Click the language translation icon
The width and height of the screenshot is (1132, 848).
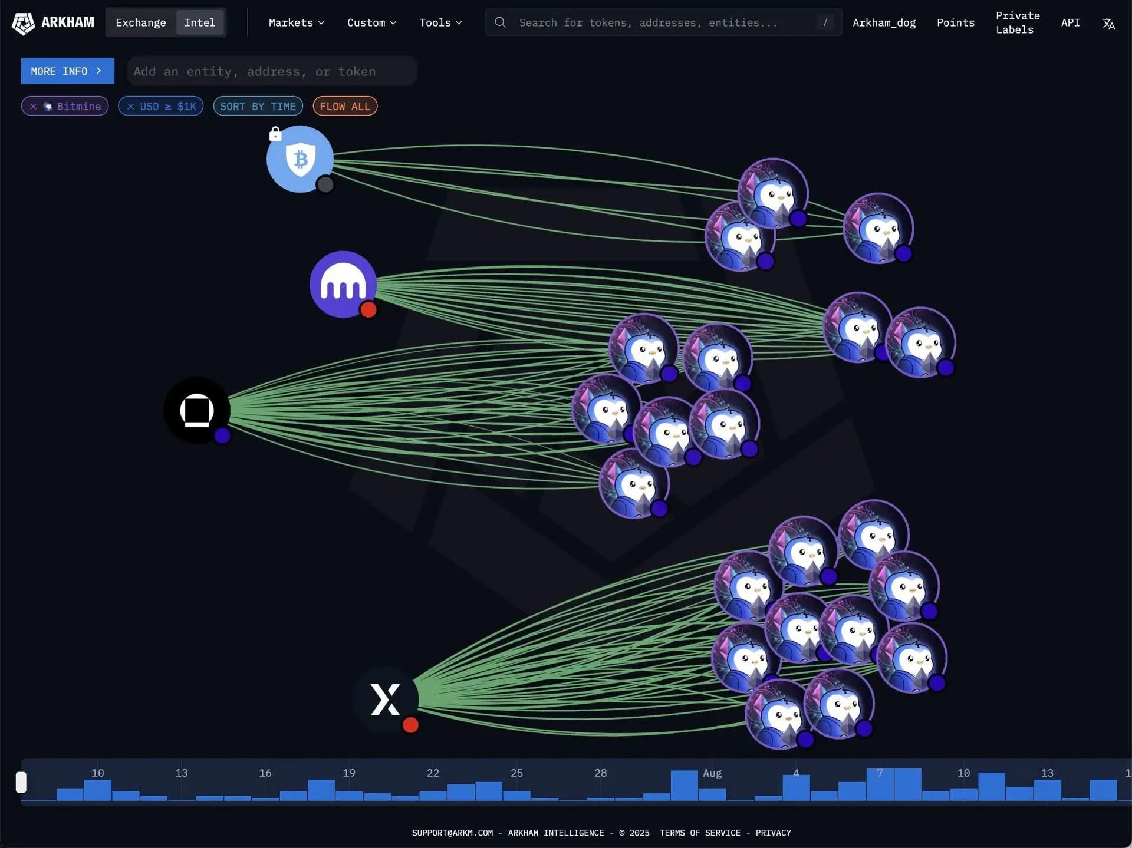1108,23
